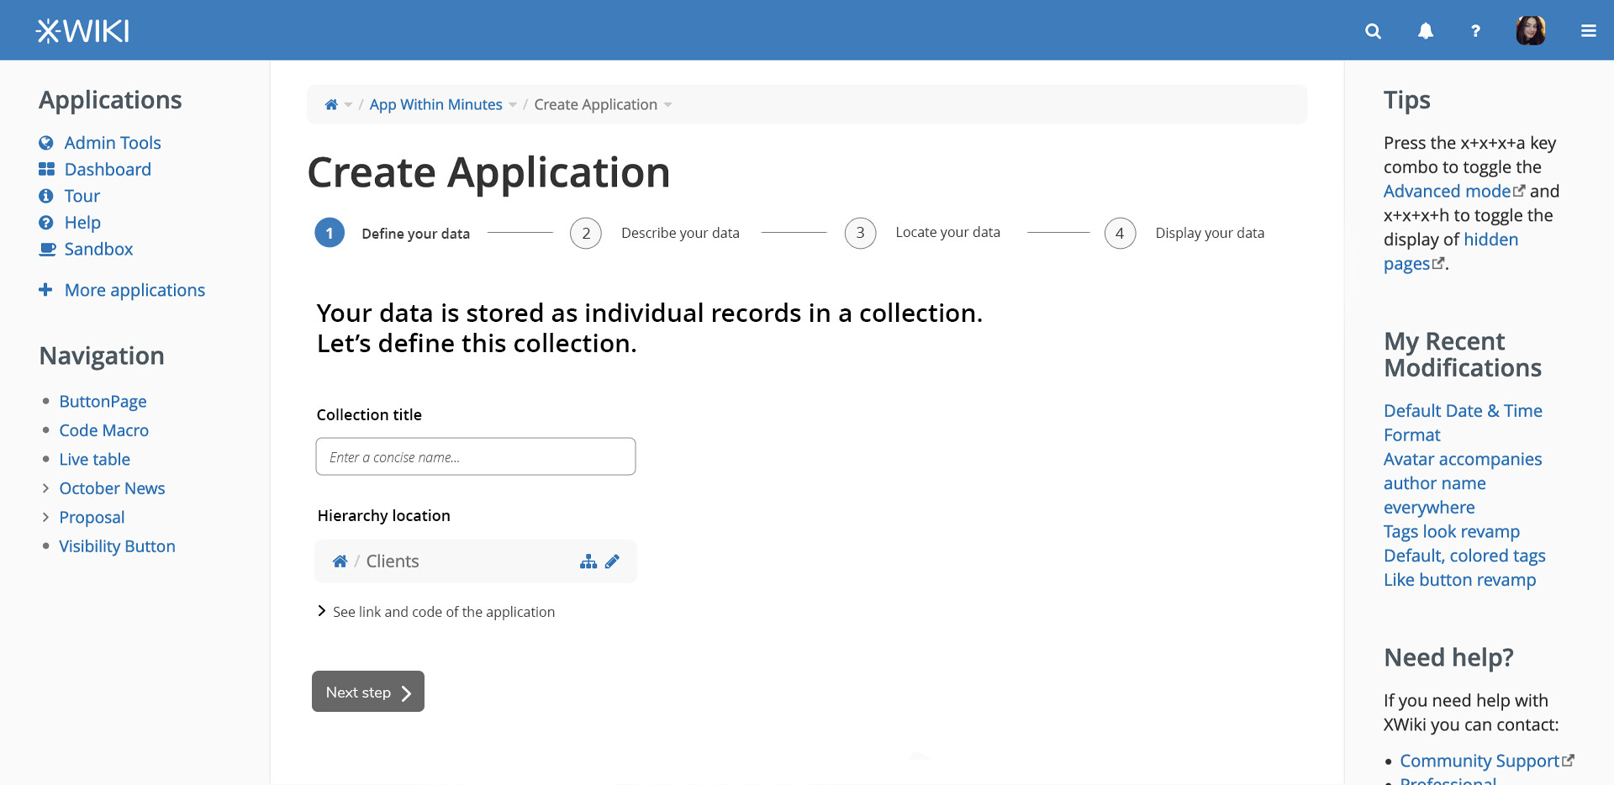Open the notifications bell
This screenshot has width=1614, height=785.
1425,31
